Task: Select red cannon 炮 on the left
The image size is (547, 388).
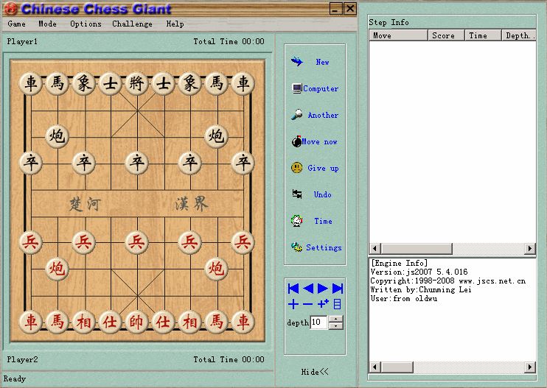Action: (x=58, y=269)
